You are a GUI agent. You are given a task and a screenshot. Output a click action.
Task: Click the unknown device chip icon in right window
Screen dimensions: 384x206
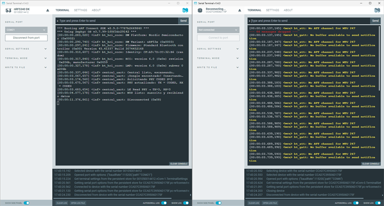[x=200, y=10]
